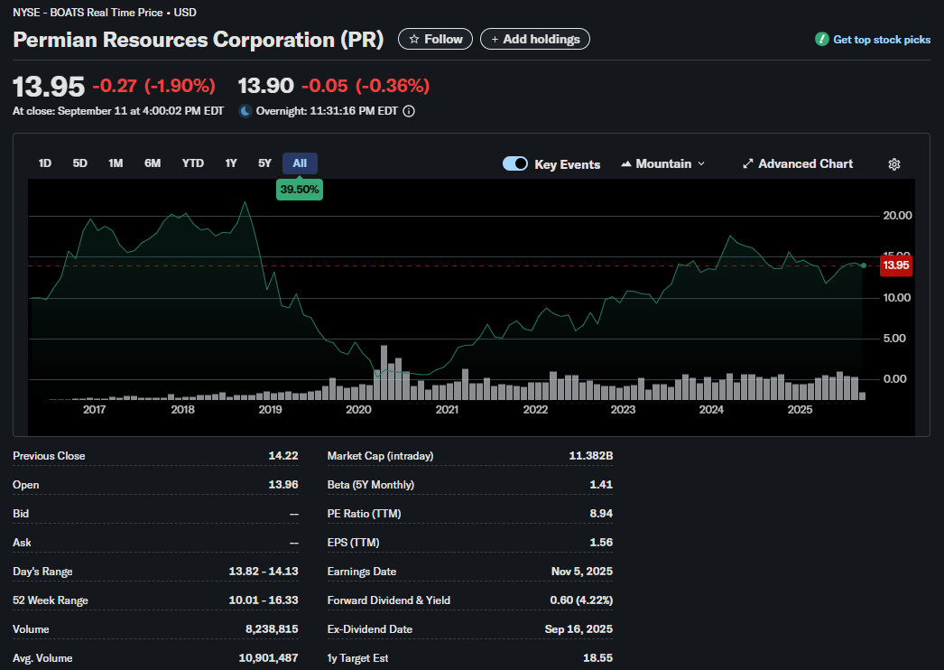Click the Bid row label
Image resolution: width=944 pixels, height=670 pixels.
(x=21, y=514)
